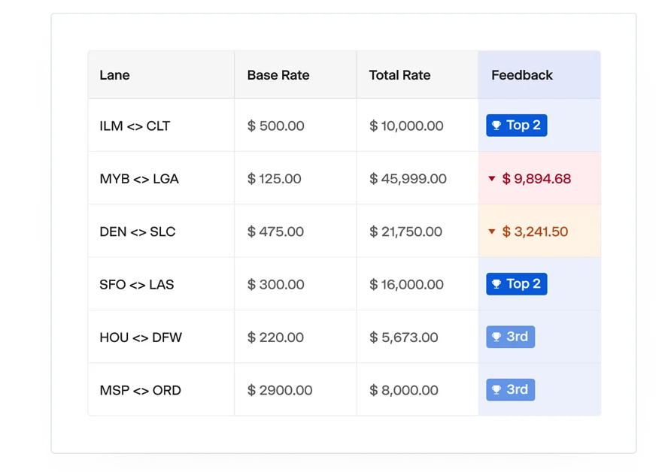Click the $ 21,750.00 total rate
671x472 pixels.
point(405,231)
